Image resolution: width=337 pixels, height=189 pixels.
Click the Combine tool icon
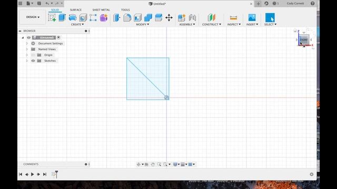[x=148, y=18]
